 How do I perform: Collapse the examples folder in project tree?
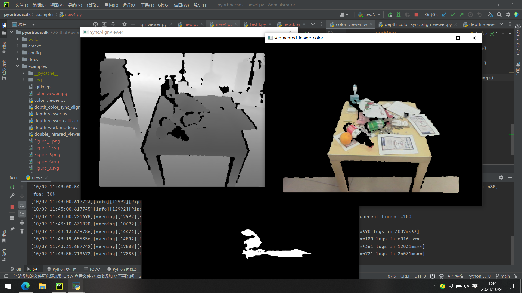point(17,66)
